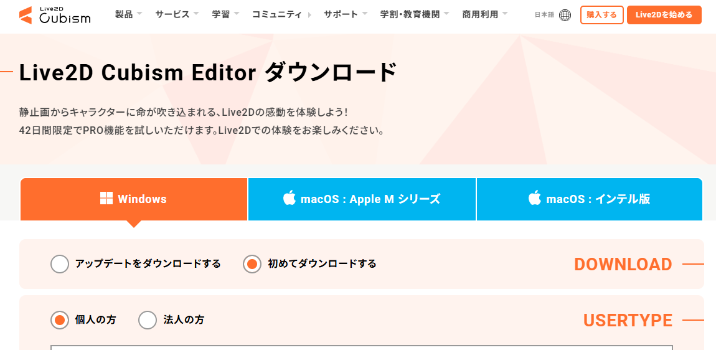Screen dimensions: 716x350
Task: Choose the 個人の方 user type
Action: coord(60,320)
